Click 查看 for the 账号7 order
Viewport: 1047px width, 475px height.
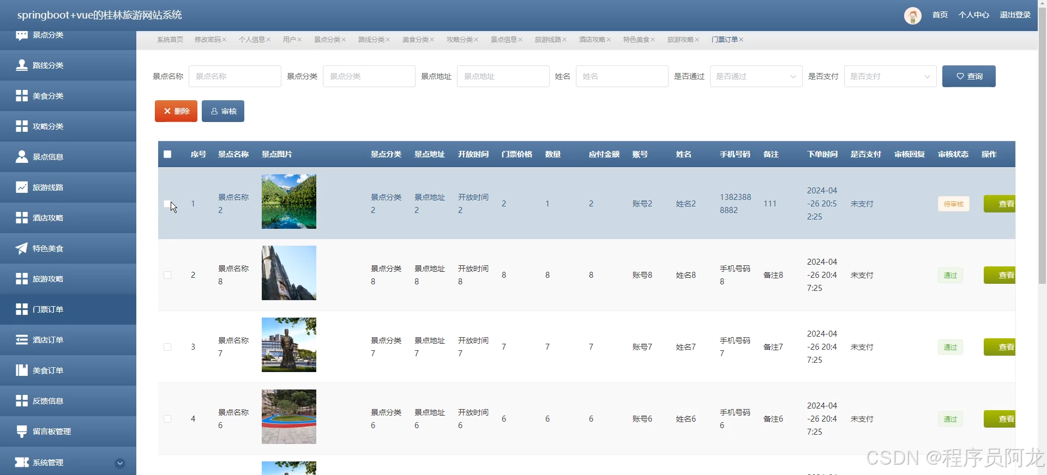click(x=1000, y=347)
